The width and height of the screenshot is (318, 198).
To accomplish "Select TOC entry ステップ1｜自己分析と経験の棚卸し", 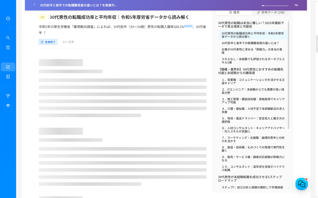I will click(252, 187).
